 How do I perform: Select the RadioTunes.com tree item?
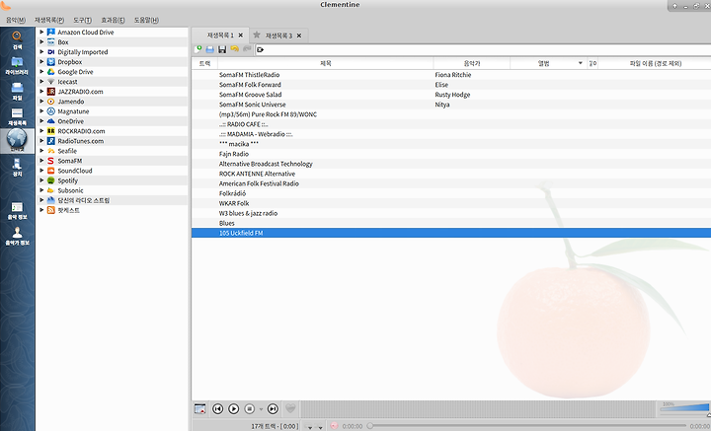(x=81, y=141)
